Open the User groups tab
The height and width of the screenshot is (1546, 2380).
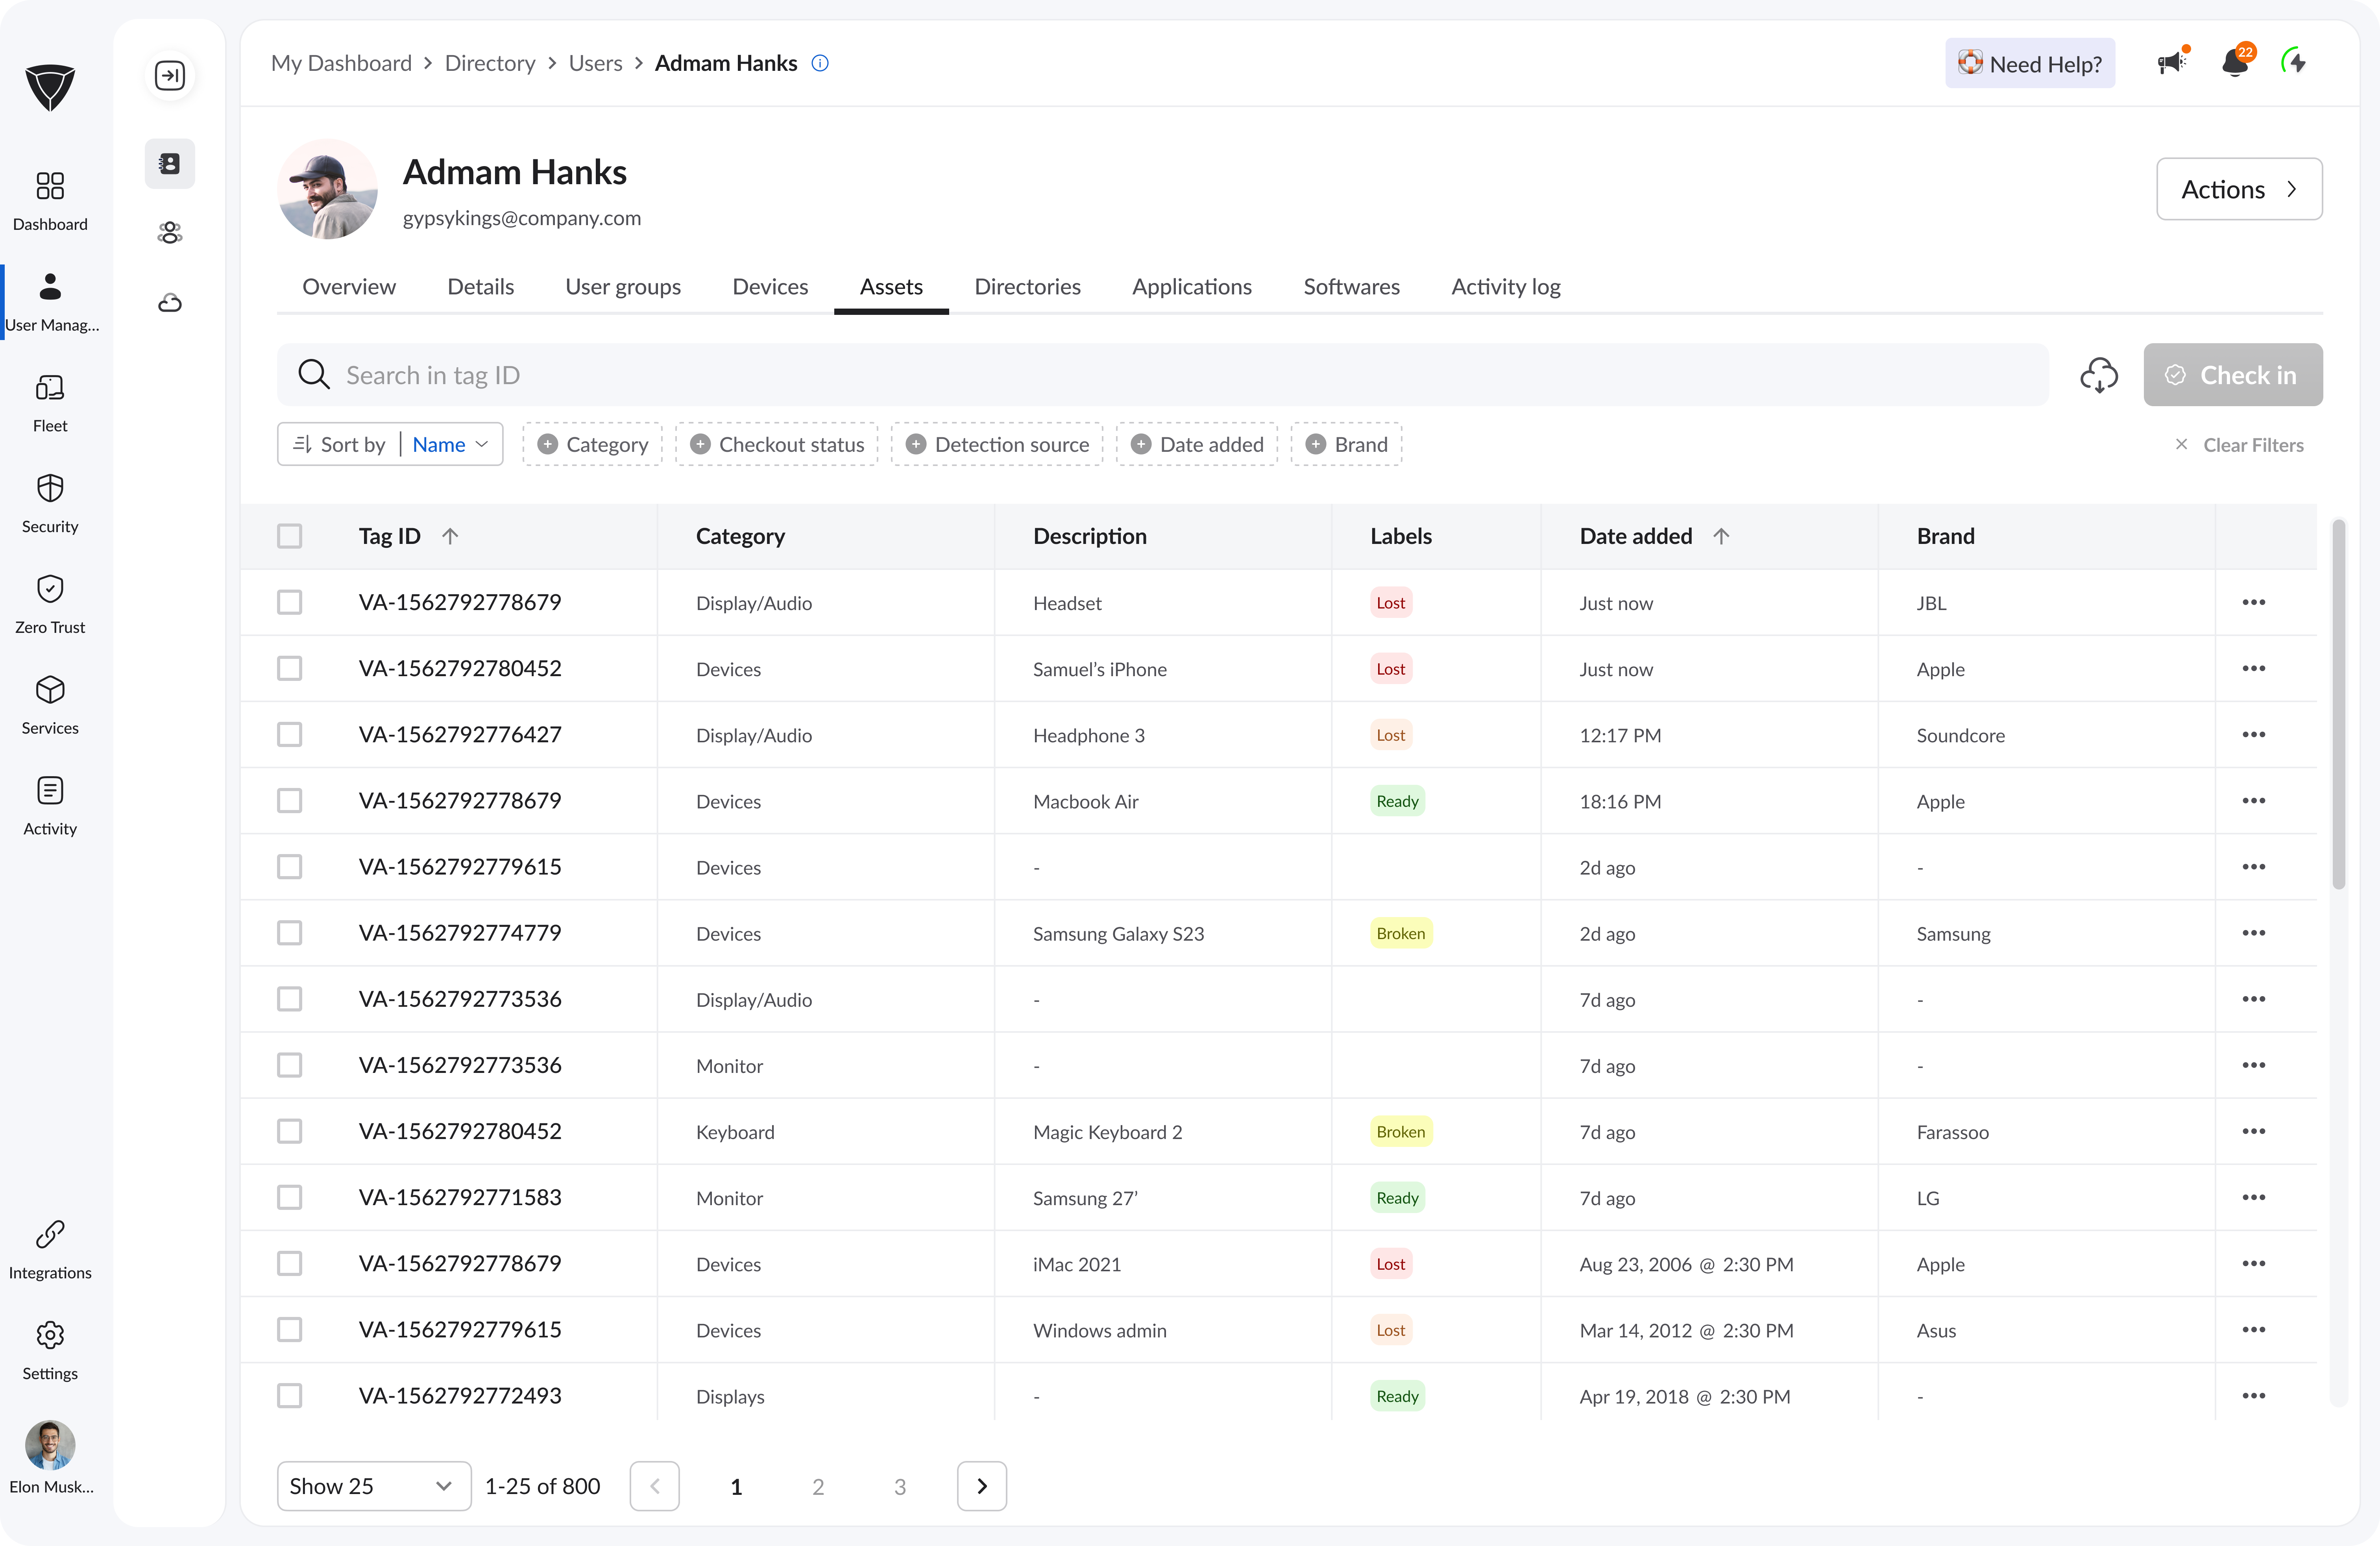(x=623, y=287)
